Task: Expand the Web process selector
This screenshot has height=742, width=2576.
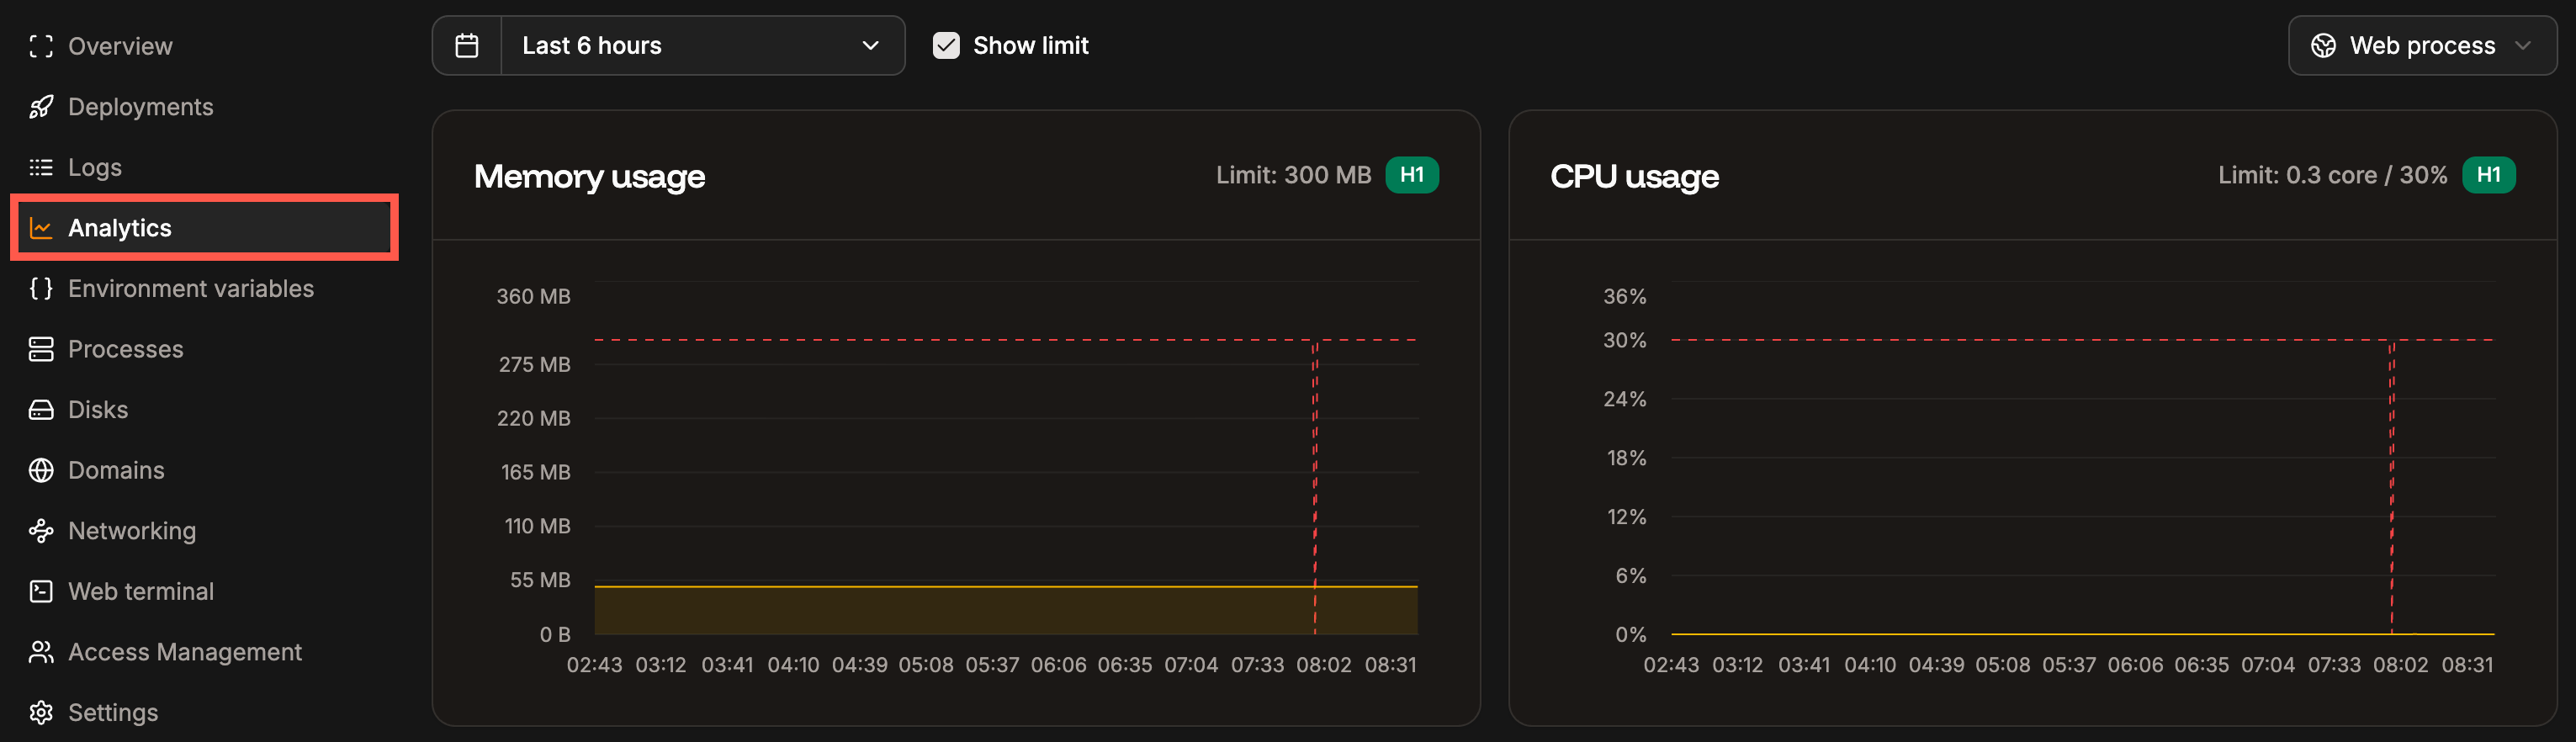Action: click(2422, 45)
